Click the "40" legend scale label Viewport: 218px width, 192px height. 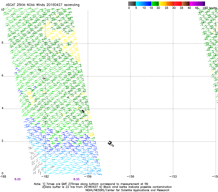coord(189,8)
